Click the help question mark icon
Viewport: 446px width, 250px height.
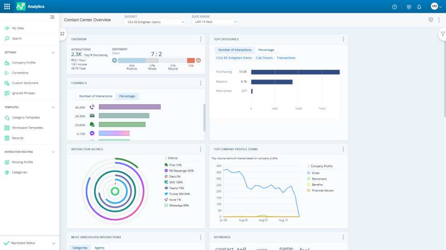(x=395, y=7)
